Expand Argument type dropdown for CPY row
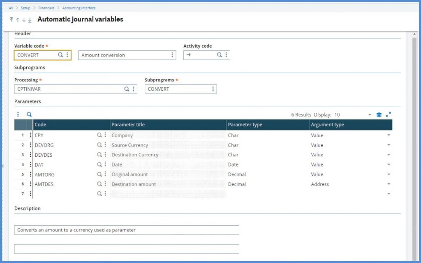This screenshot has width=421, height=263. [389, 135]
